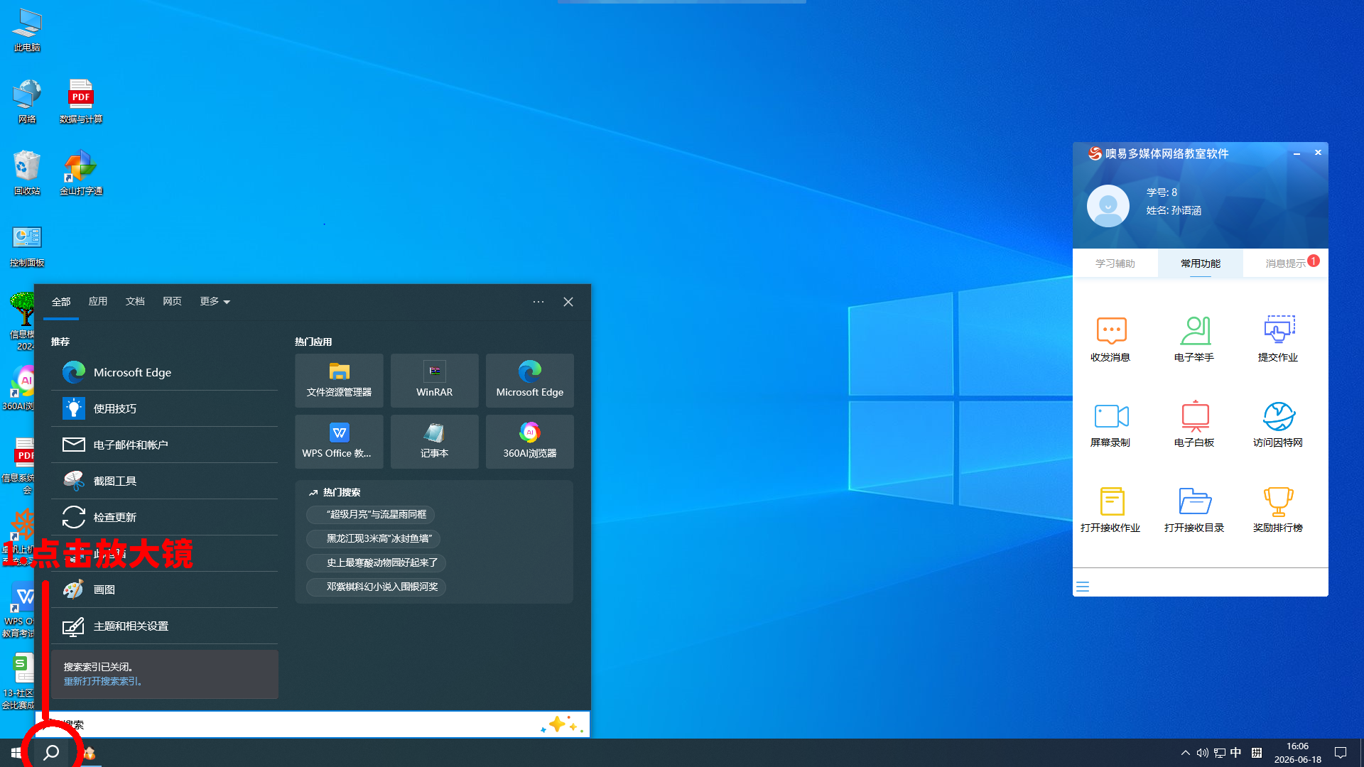Search “超级月亮”与流星雨同框

click(370, 514)
